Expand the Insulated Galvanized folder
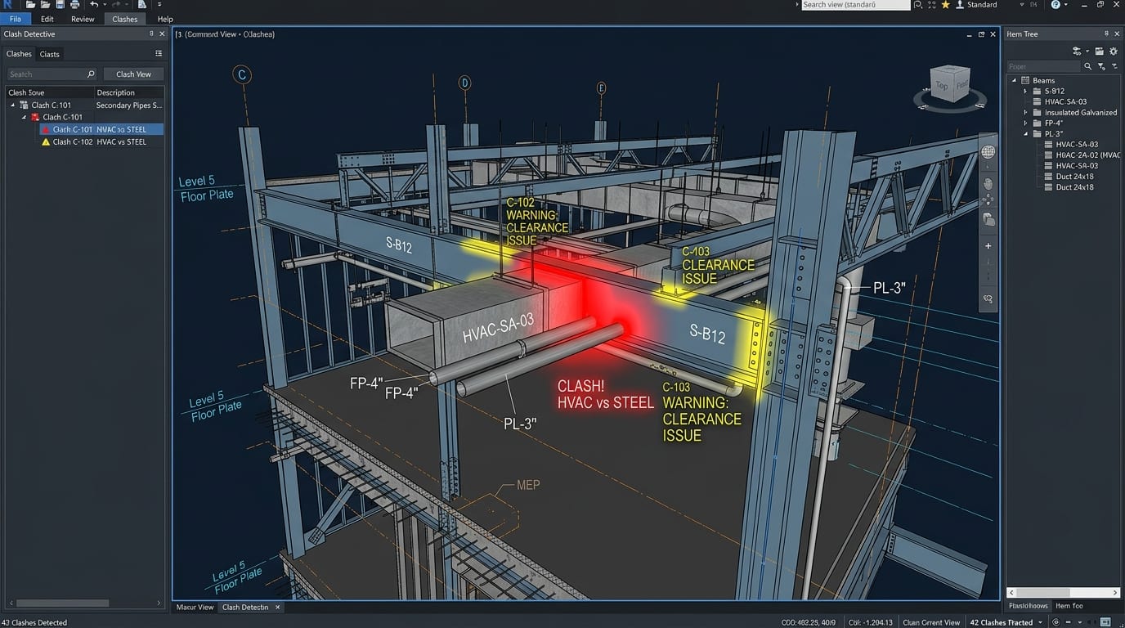The width and height of the screenshot is (1125, 628). click(x=1026, y=112)
